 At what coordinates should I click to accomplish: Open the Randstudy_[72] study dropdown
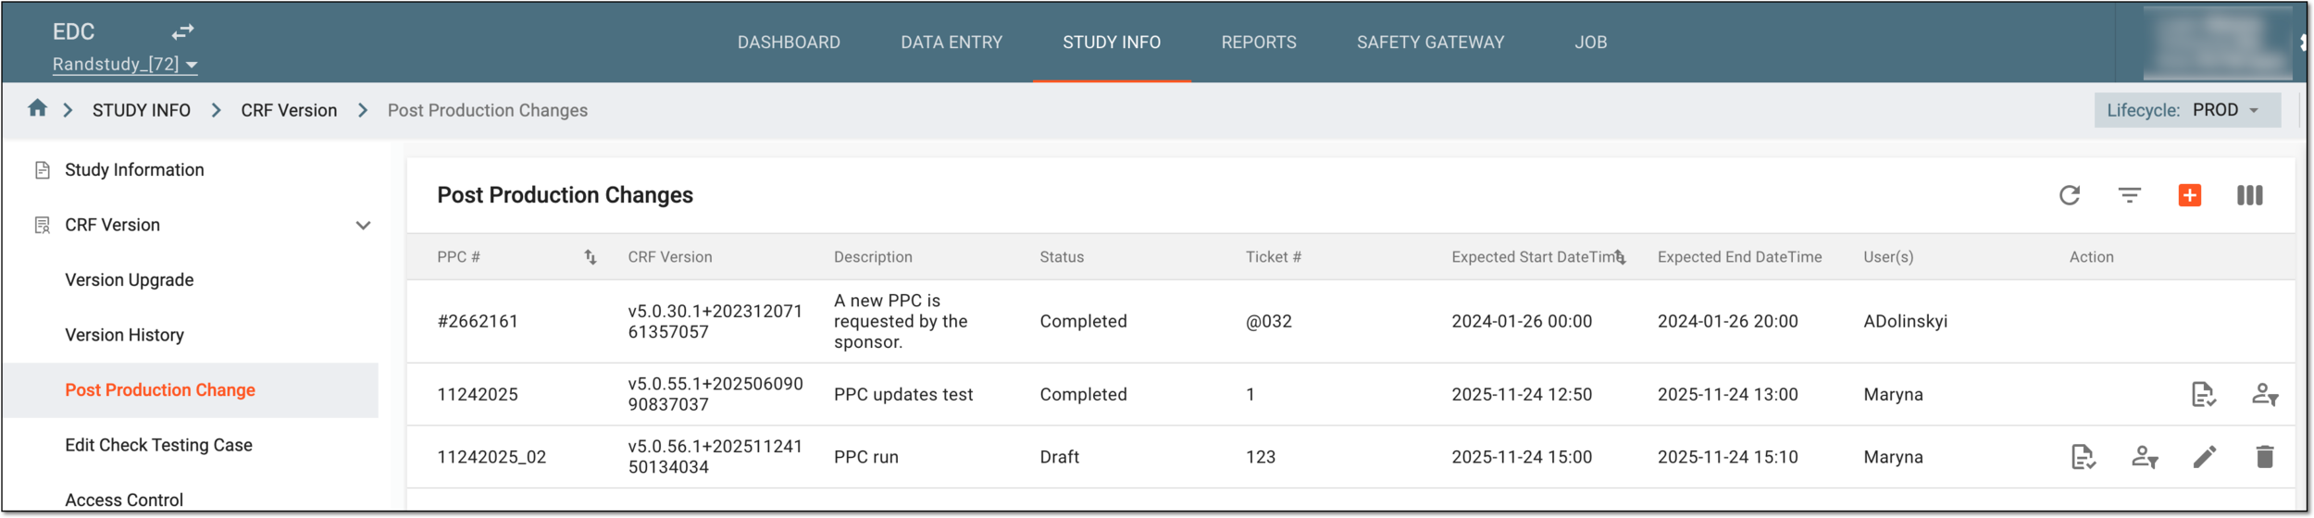[x=125, y=65]
